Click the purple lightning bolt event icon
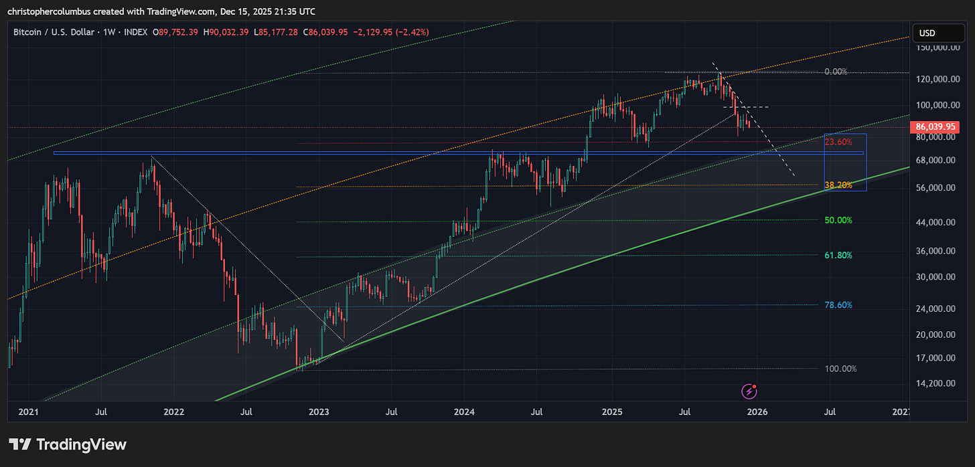Screen dimensions: 975x467 749,391
